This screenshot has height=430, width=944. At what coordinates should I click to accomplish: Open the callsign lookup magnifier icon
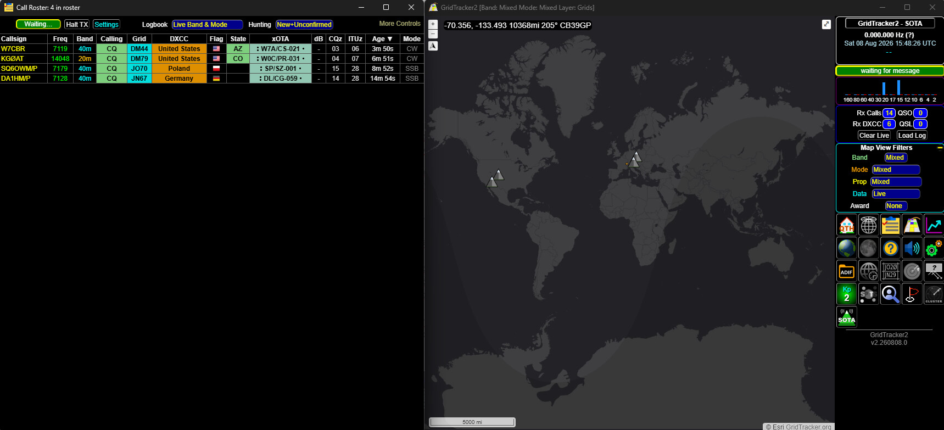(x=890, y=294)
